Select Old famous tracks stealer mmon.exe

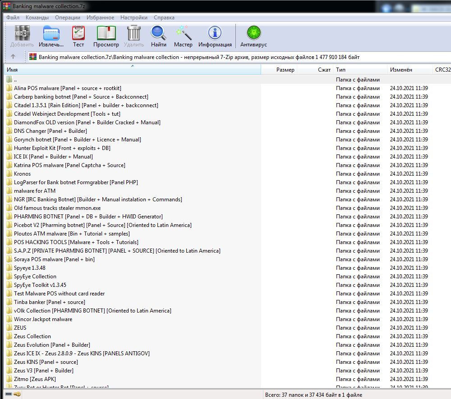coord(57,208)
